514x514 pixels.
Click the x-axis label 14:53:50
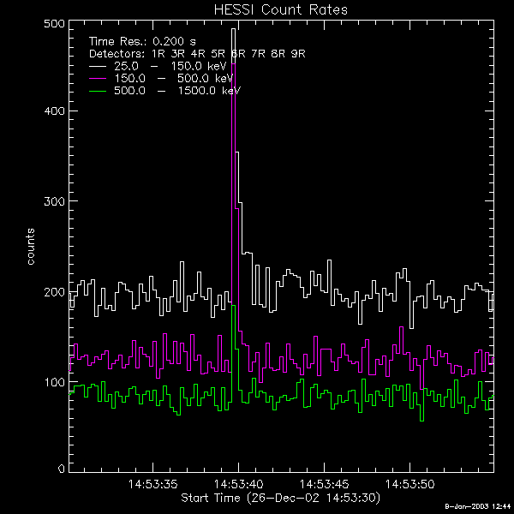click(410, 484)
